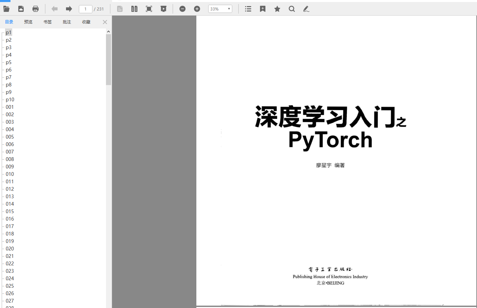The width and height of the screenshot is (477, 308).
Task: Switch to the 批注 tab
Action: (67, 22)
